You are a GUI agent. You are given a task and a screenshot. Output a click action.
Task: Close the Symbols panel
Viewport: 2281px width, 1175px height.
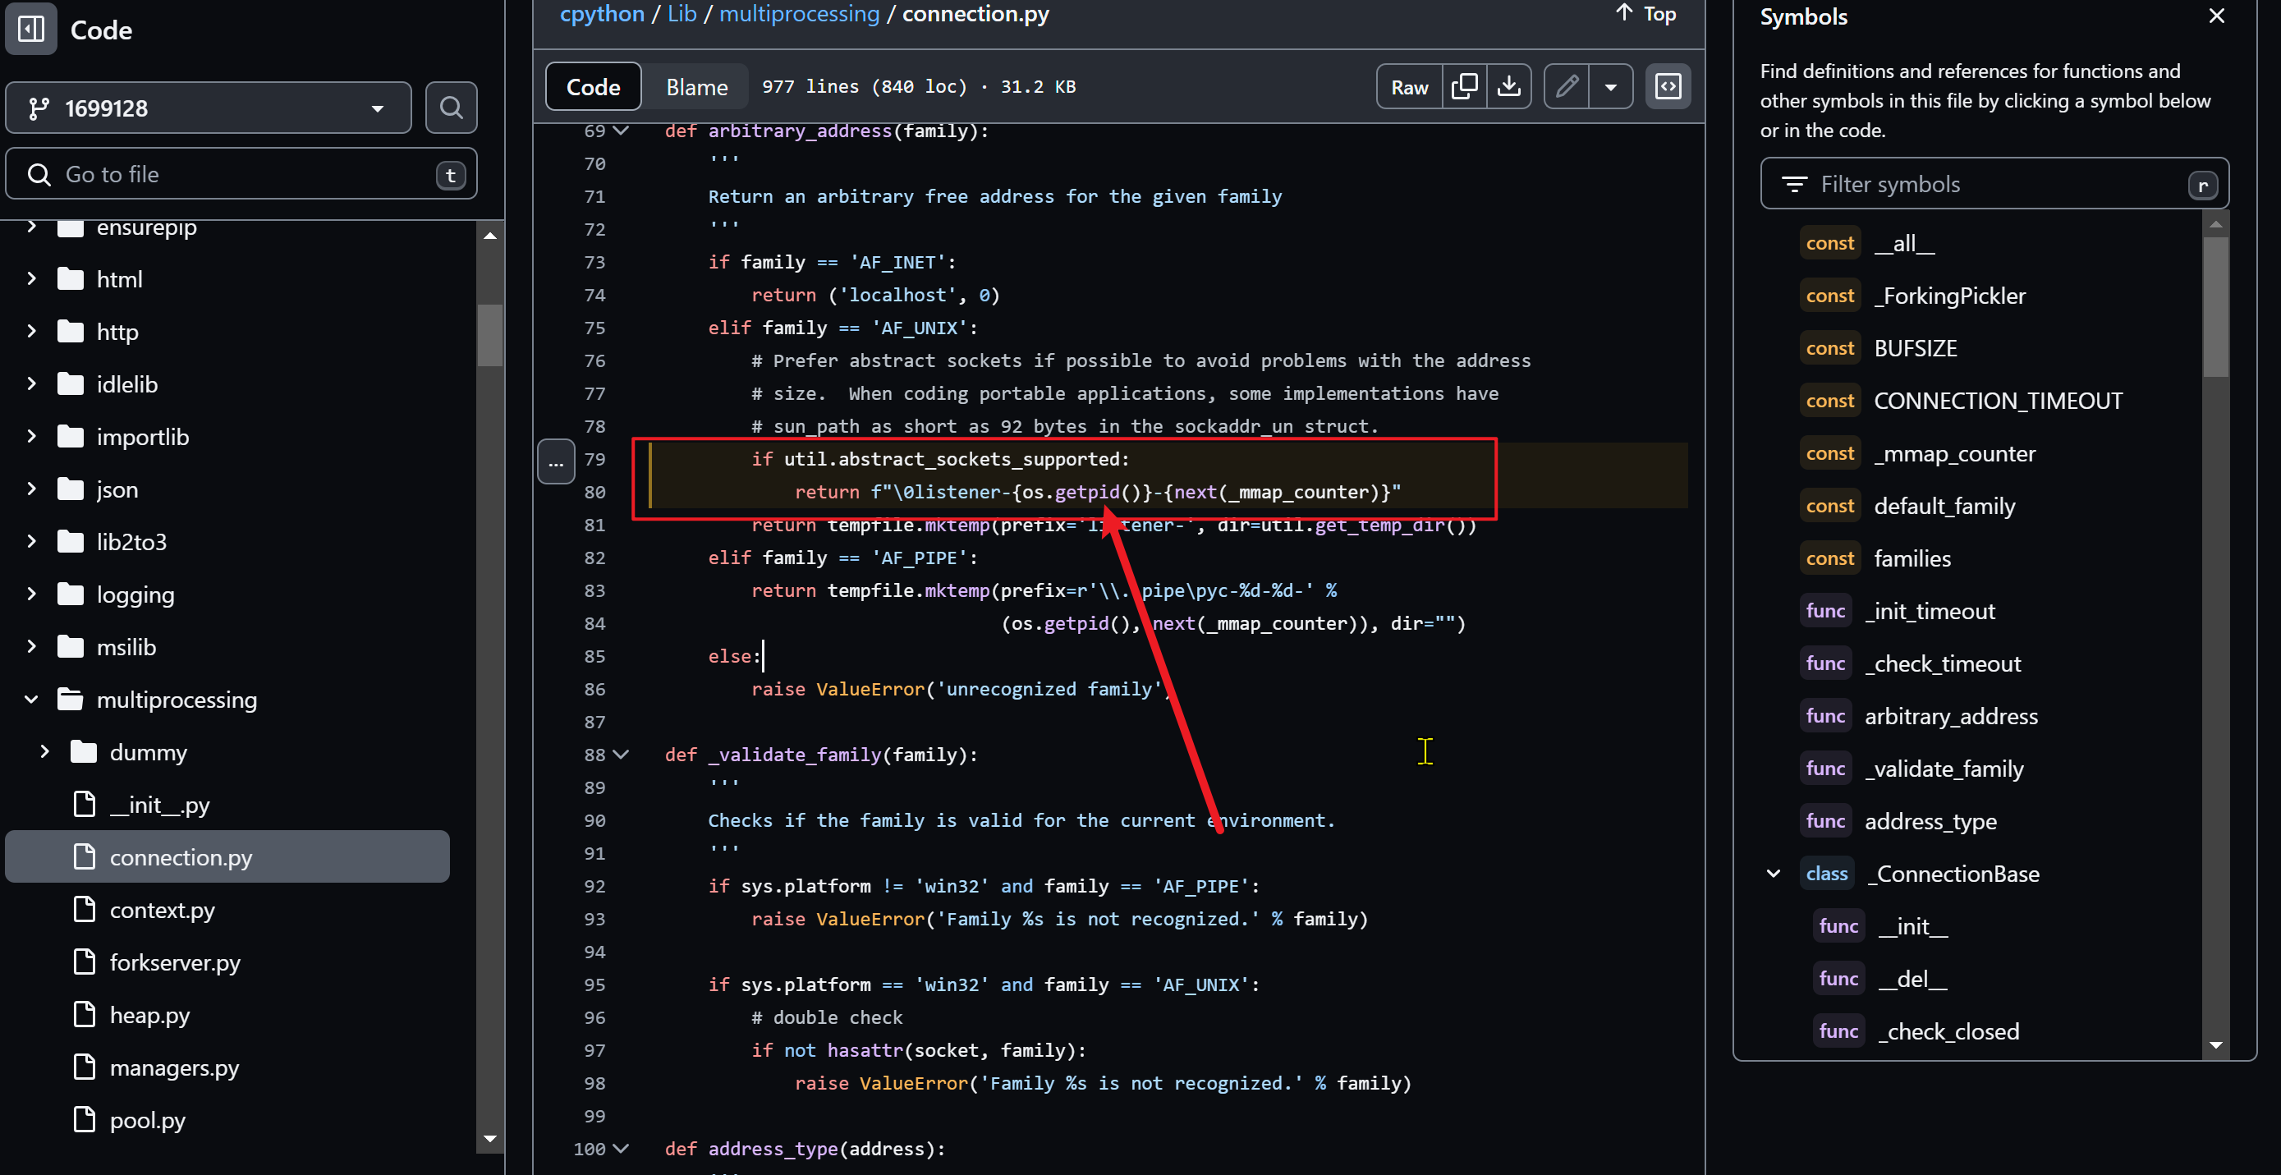(2216, 16)
